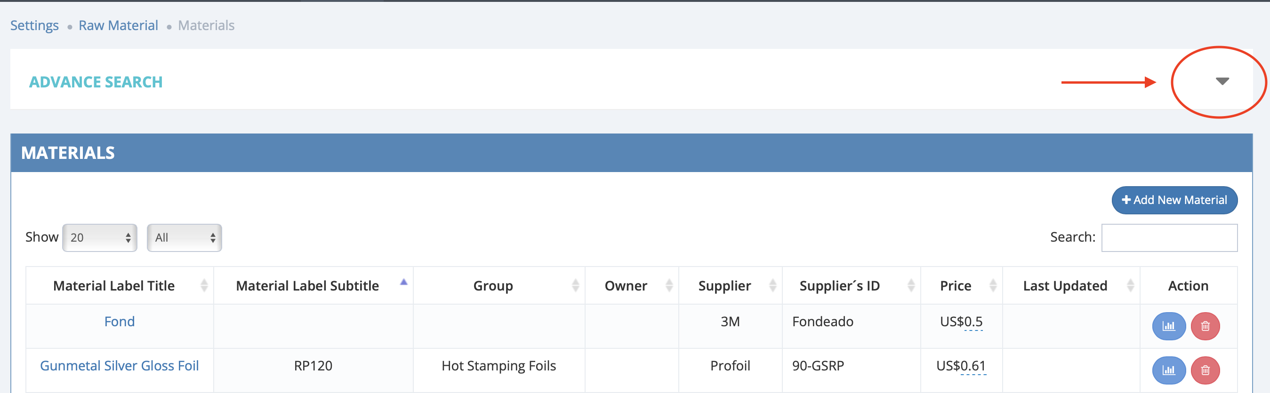Open the All filter dropdown
The image size is (1270, 393).
click(185, 238)
